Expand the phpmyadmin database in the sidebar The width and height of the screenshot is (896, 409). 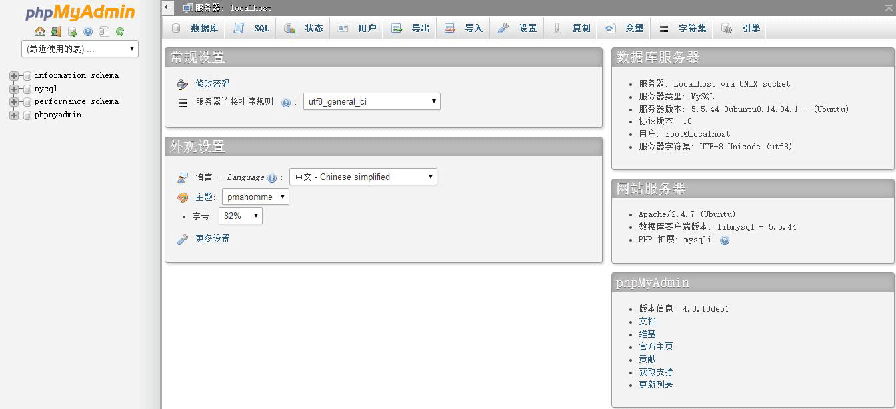[x=15, y=114]
